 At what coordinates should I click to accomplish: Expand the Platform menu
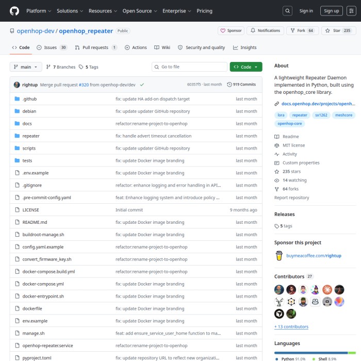click(39, 11)
